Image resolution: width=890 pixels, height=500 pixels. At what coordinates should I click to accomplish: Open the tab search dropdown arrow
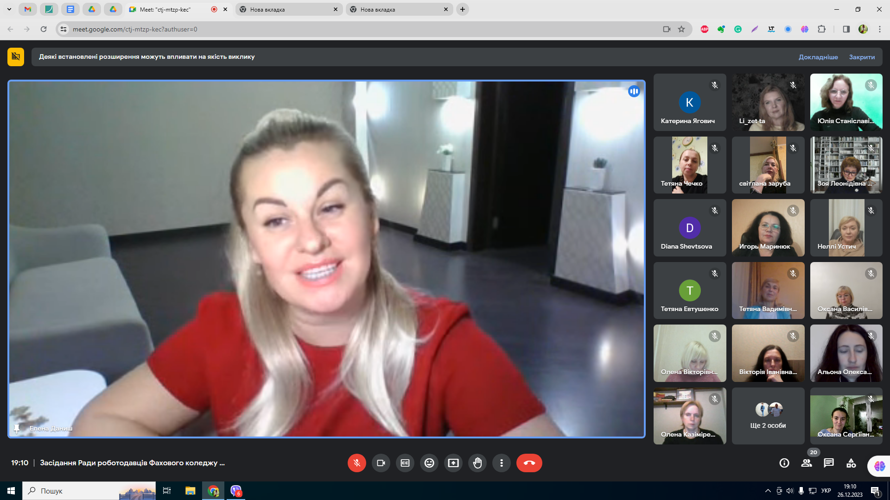coord(9,9)
